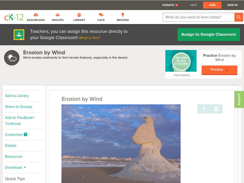Click the 'Practice Erosion by Wind' text
The image size is (244, 183).
pyautogui.click(x=219, y=58)
